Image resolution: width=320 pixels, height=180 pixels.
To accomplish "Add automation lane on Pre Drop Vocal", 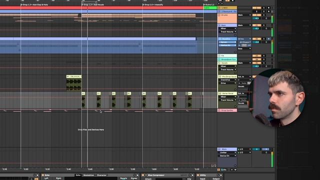I will 235,89.
